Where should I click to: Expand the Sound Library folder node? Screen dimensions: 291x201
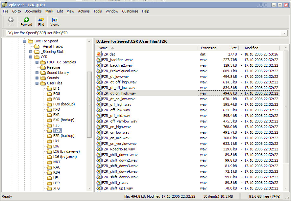tap(37, 73)
